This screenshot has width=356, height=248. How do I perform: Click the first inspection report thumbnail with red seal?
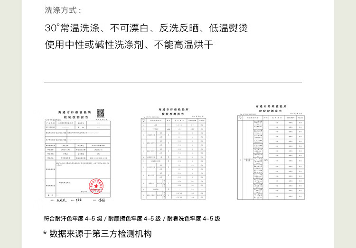(x=78, y=156)
